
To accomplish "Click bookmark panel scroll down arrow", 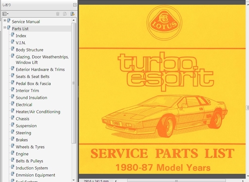I will click(x=73, y=180).
